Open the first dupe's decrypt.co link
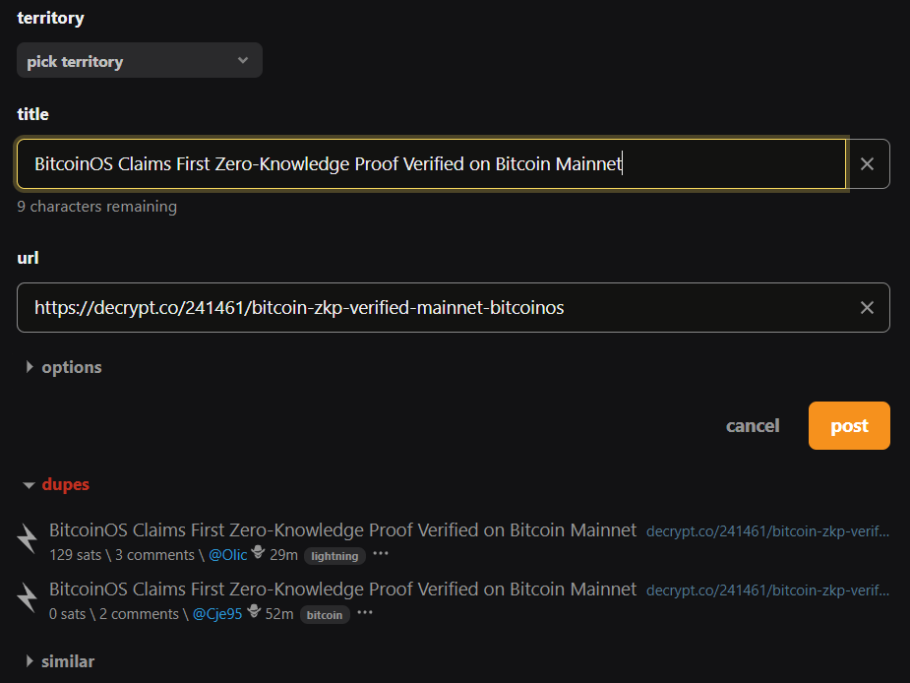Image resolution: width=910 pixels, height=683 pixels. coord(767,531)
